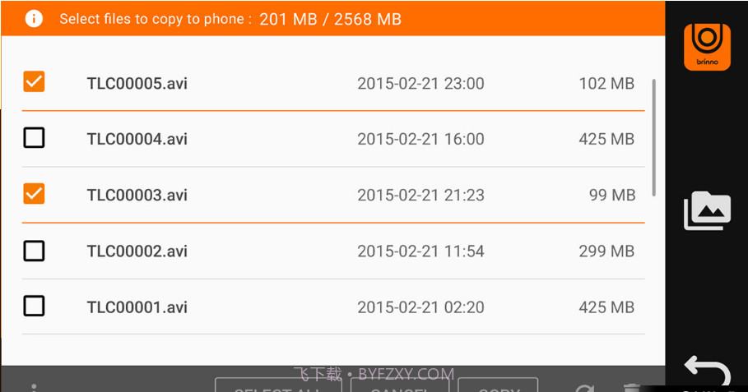Image resolution: width=748 pixels, height=392 pixels.
Task: Tap the trash delete icon
Action: pyautogui.click(x=632, y=388)
